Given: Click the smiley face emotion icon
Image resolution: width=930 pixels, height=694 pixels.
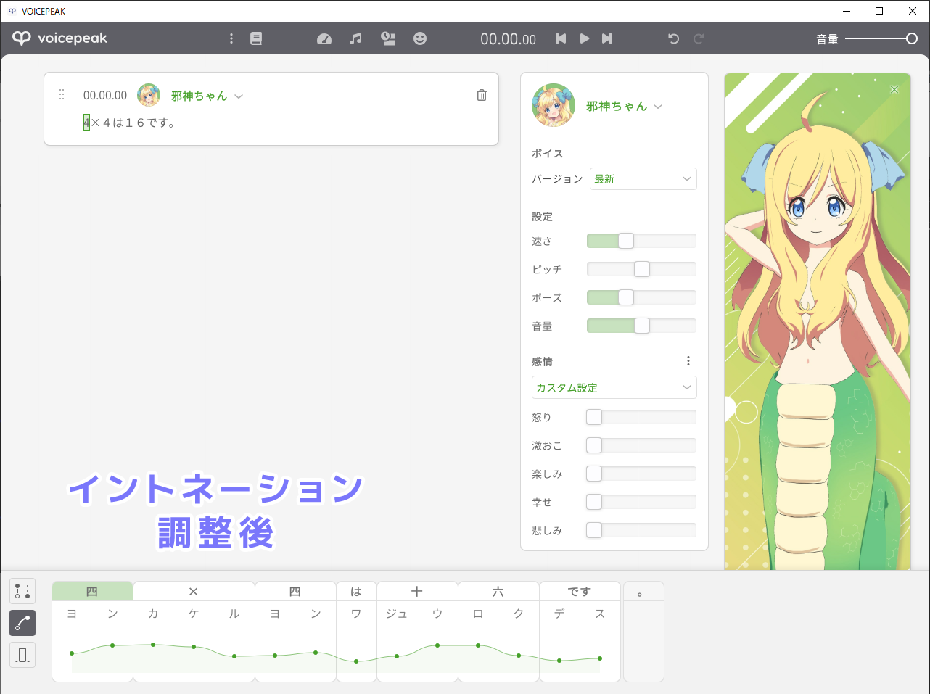Looking at the screenshot, I should 420,38.
